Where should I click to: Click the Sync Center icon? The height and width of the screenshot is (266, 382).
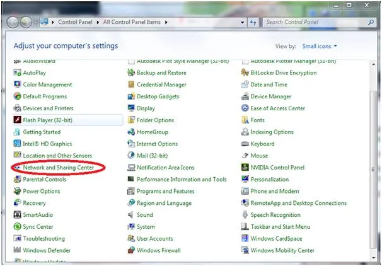pos(18,227)
